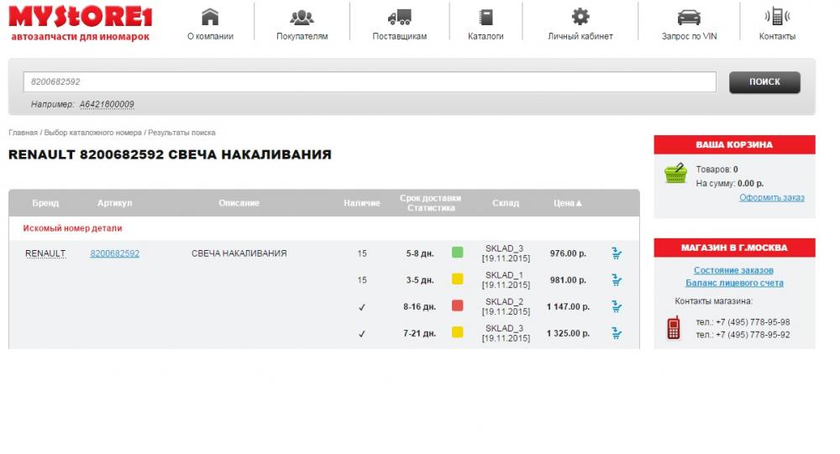Click the Артикул column header
The width and height of the screenshot is (840, 454).
click(x=114, y=203)
